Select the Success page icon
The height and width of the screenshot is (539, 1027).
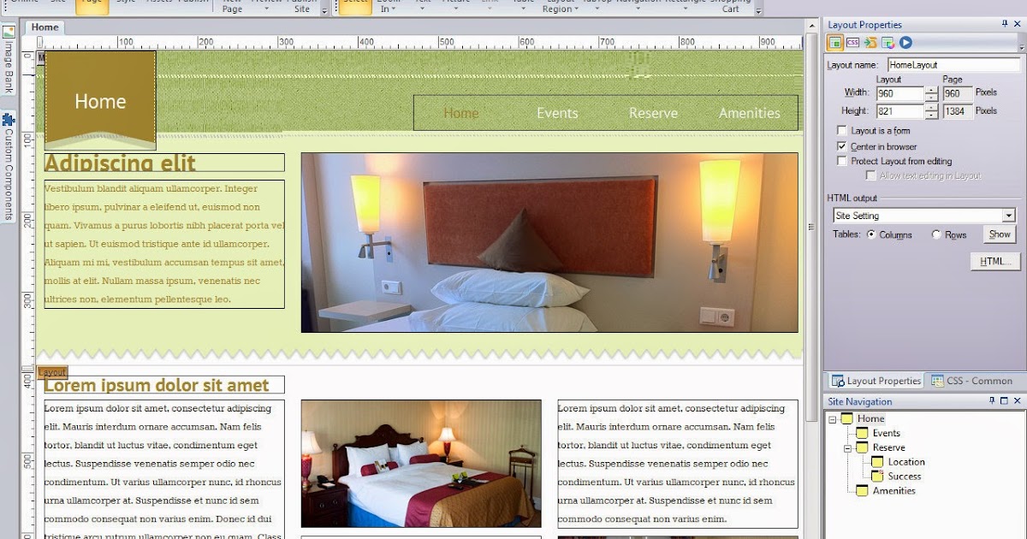click(877, 477)
